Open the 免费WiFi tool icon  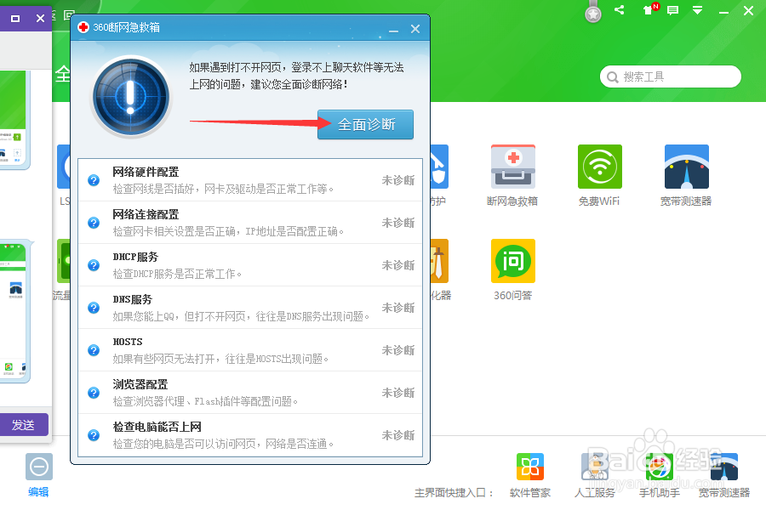point(599,167)
